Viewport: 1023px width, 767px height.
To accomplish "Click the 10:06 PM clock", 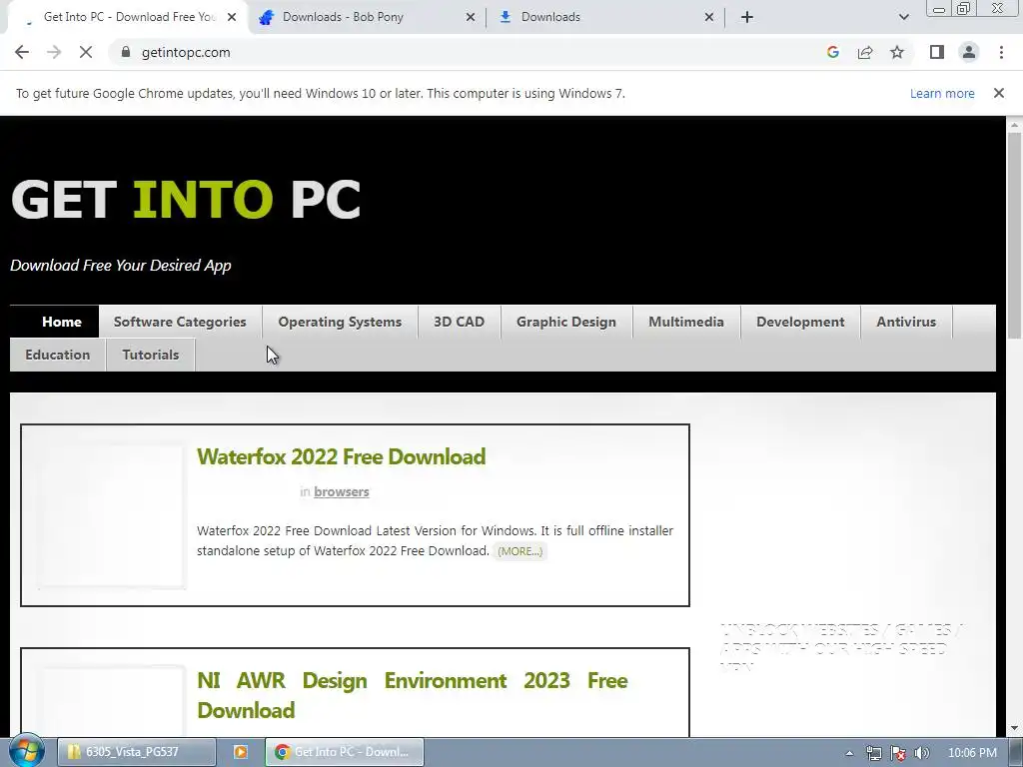I will (972, 753).
